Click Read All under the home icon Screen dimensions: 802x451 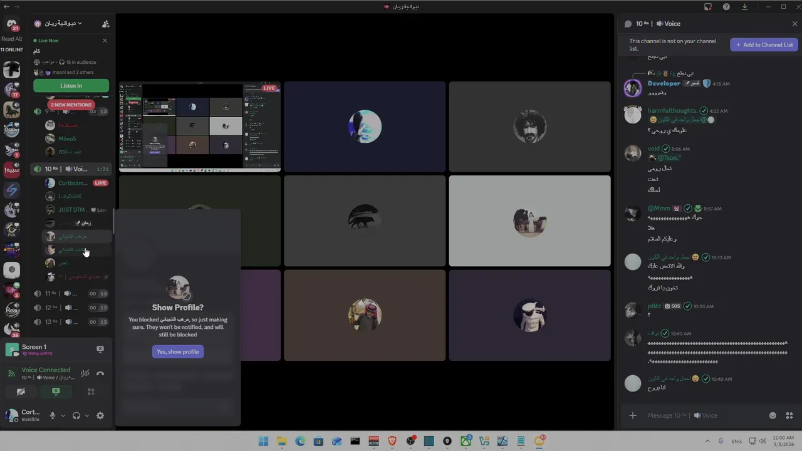click(11, 39)
